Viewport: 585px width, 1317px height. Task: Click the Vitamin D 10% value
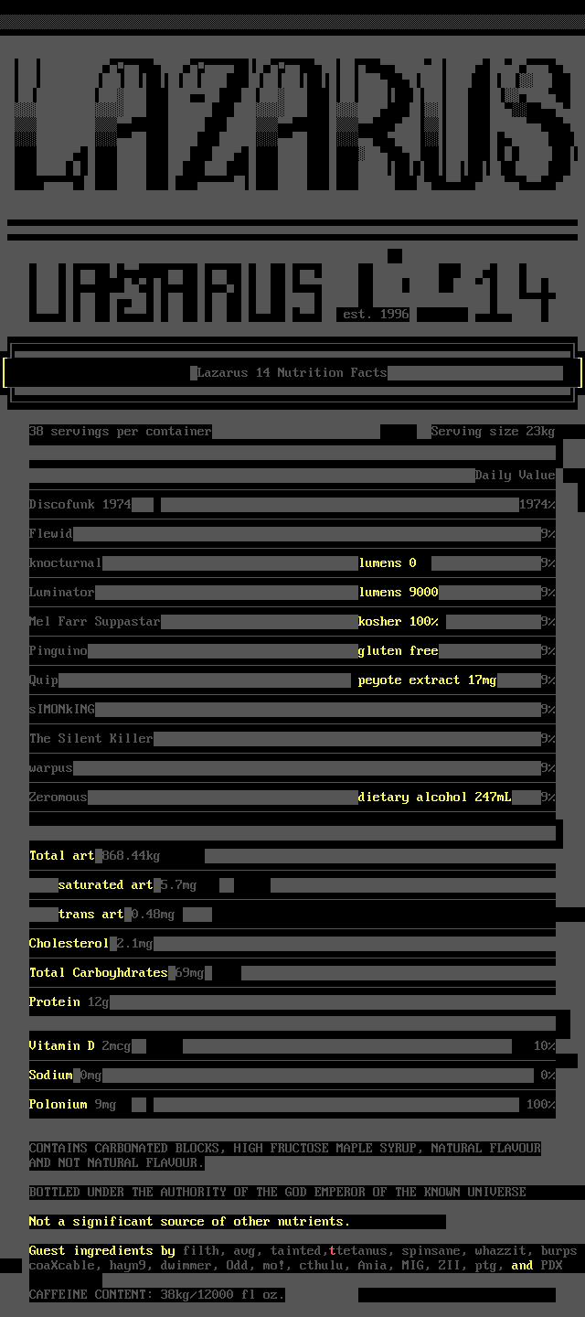pos(544,1045)
